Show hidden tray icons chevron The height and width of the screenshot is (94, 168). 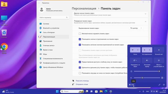pyautogui.click(x=140, y=91)
